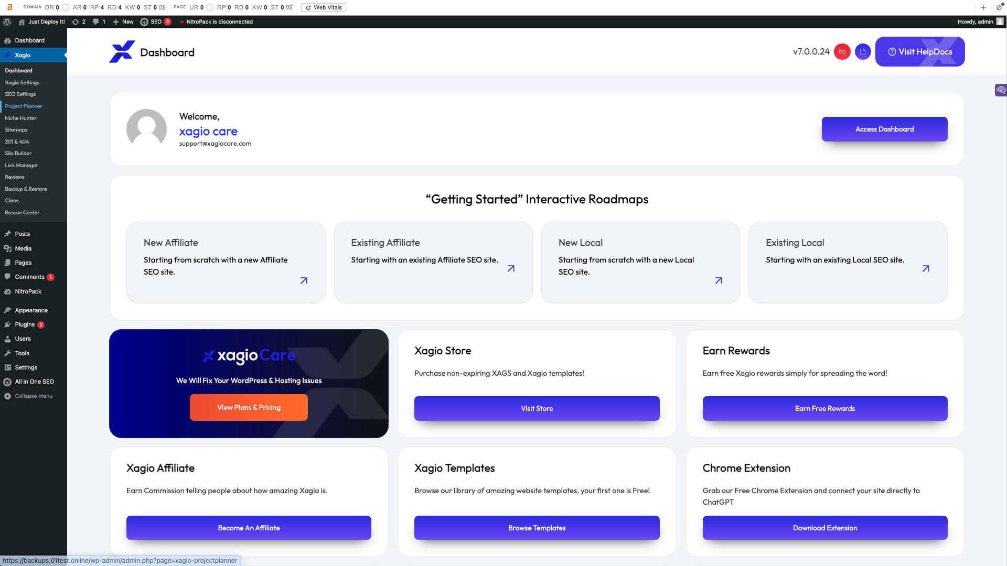Click the Ahrefs toolbar logo icon
This screenshot has width=1007, height=566.
click(x=9, y=7)
